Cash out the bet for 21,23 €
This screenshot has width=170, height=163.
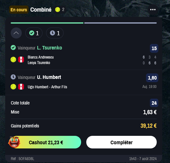pos(46,142)
